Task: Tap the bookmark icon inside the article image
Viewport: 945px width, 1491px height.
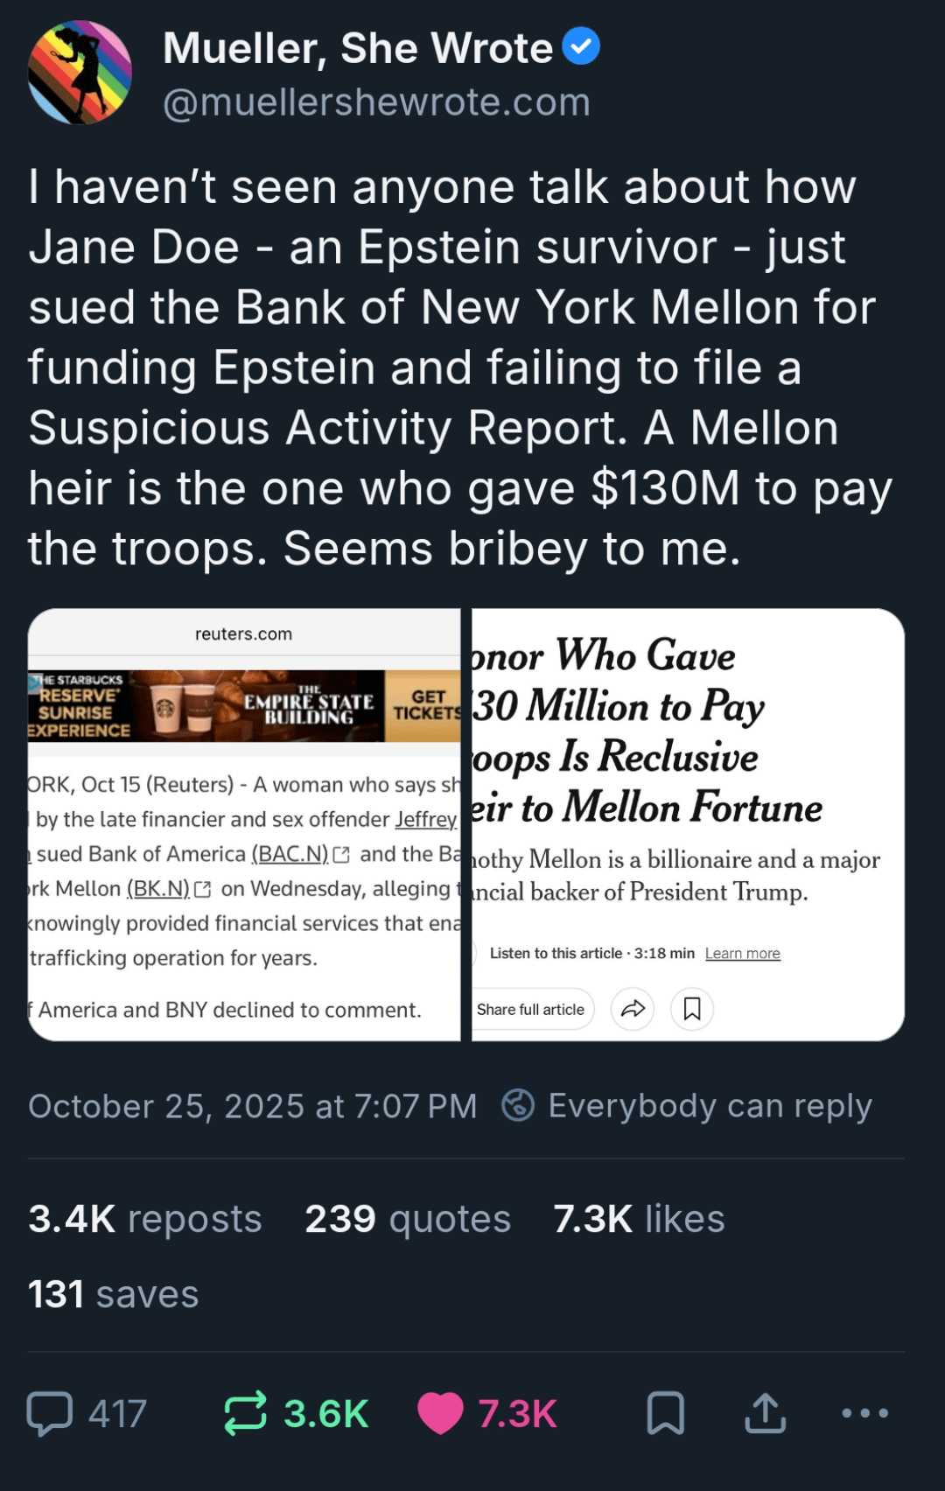Action: tap(692, 1009)
